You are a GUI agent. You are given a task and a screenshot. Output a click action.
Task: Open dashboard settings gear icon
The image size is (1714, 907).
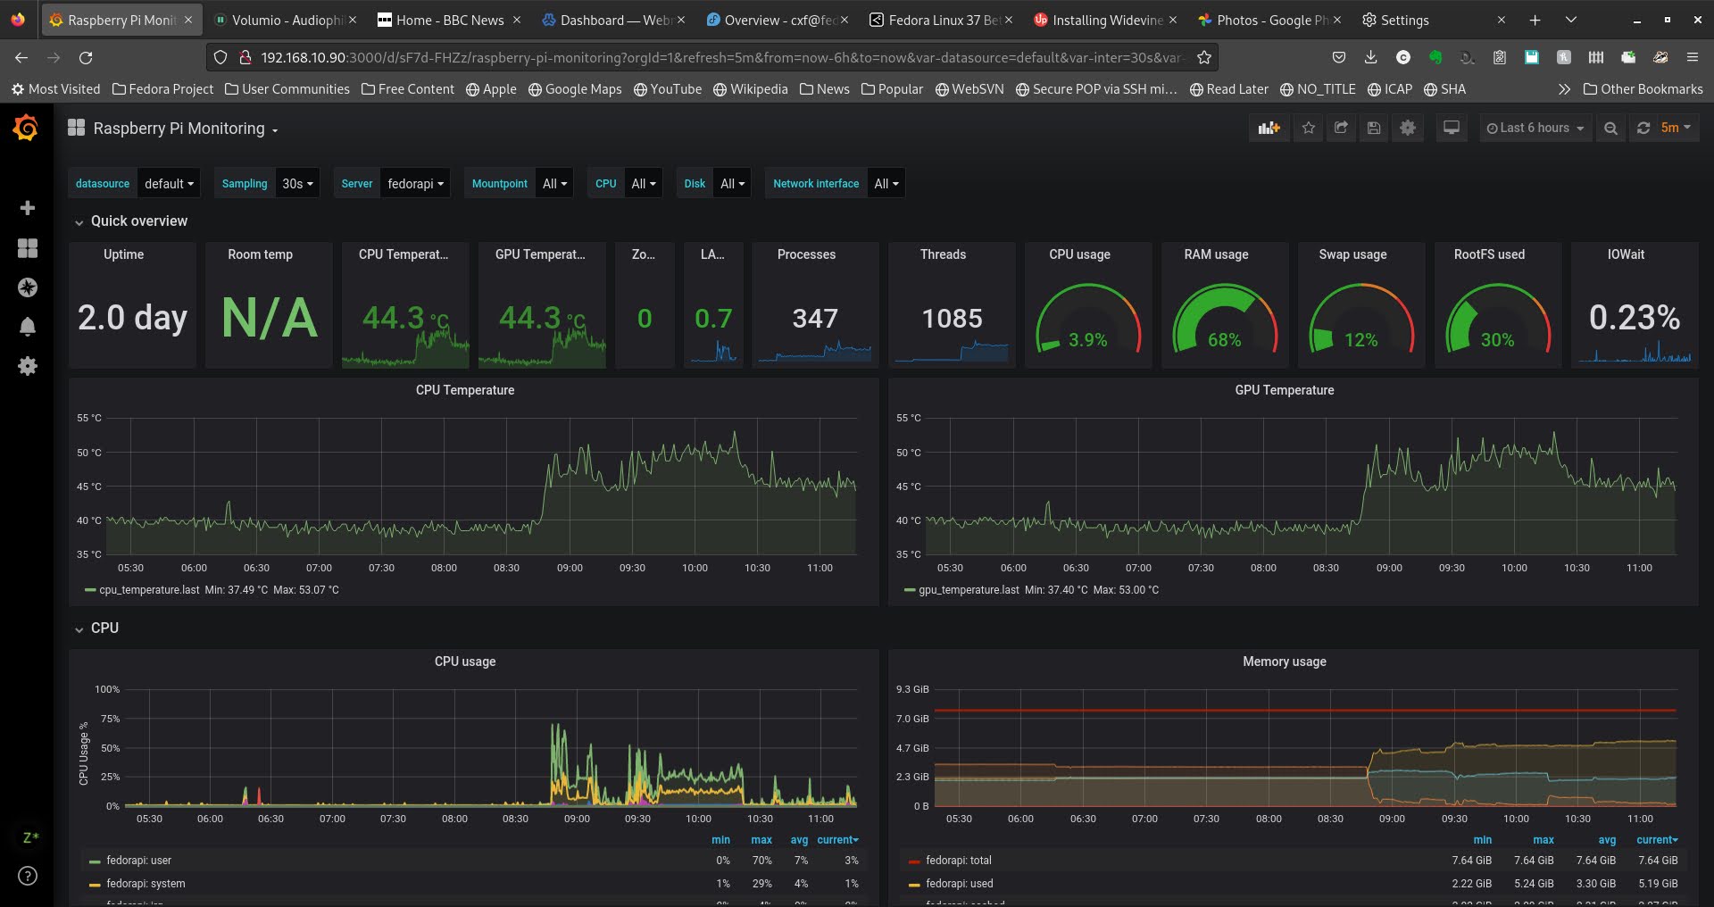[x=1408, y=129]
